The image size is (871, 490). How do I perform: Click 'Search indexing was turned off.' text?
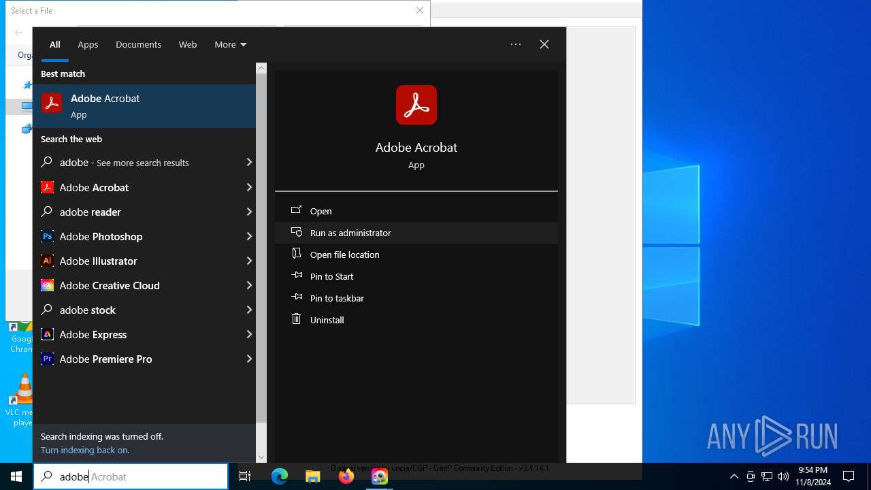point(102,436)
